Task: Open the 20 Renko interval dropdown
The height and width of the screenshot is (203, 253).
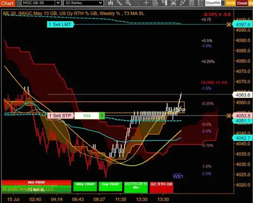Action: pos(100,3)
